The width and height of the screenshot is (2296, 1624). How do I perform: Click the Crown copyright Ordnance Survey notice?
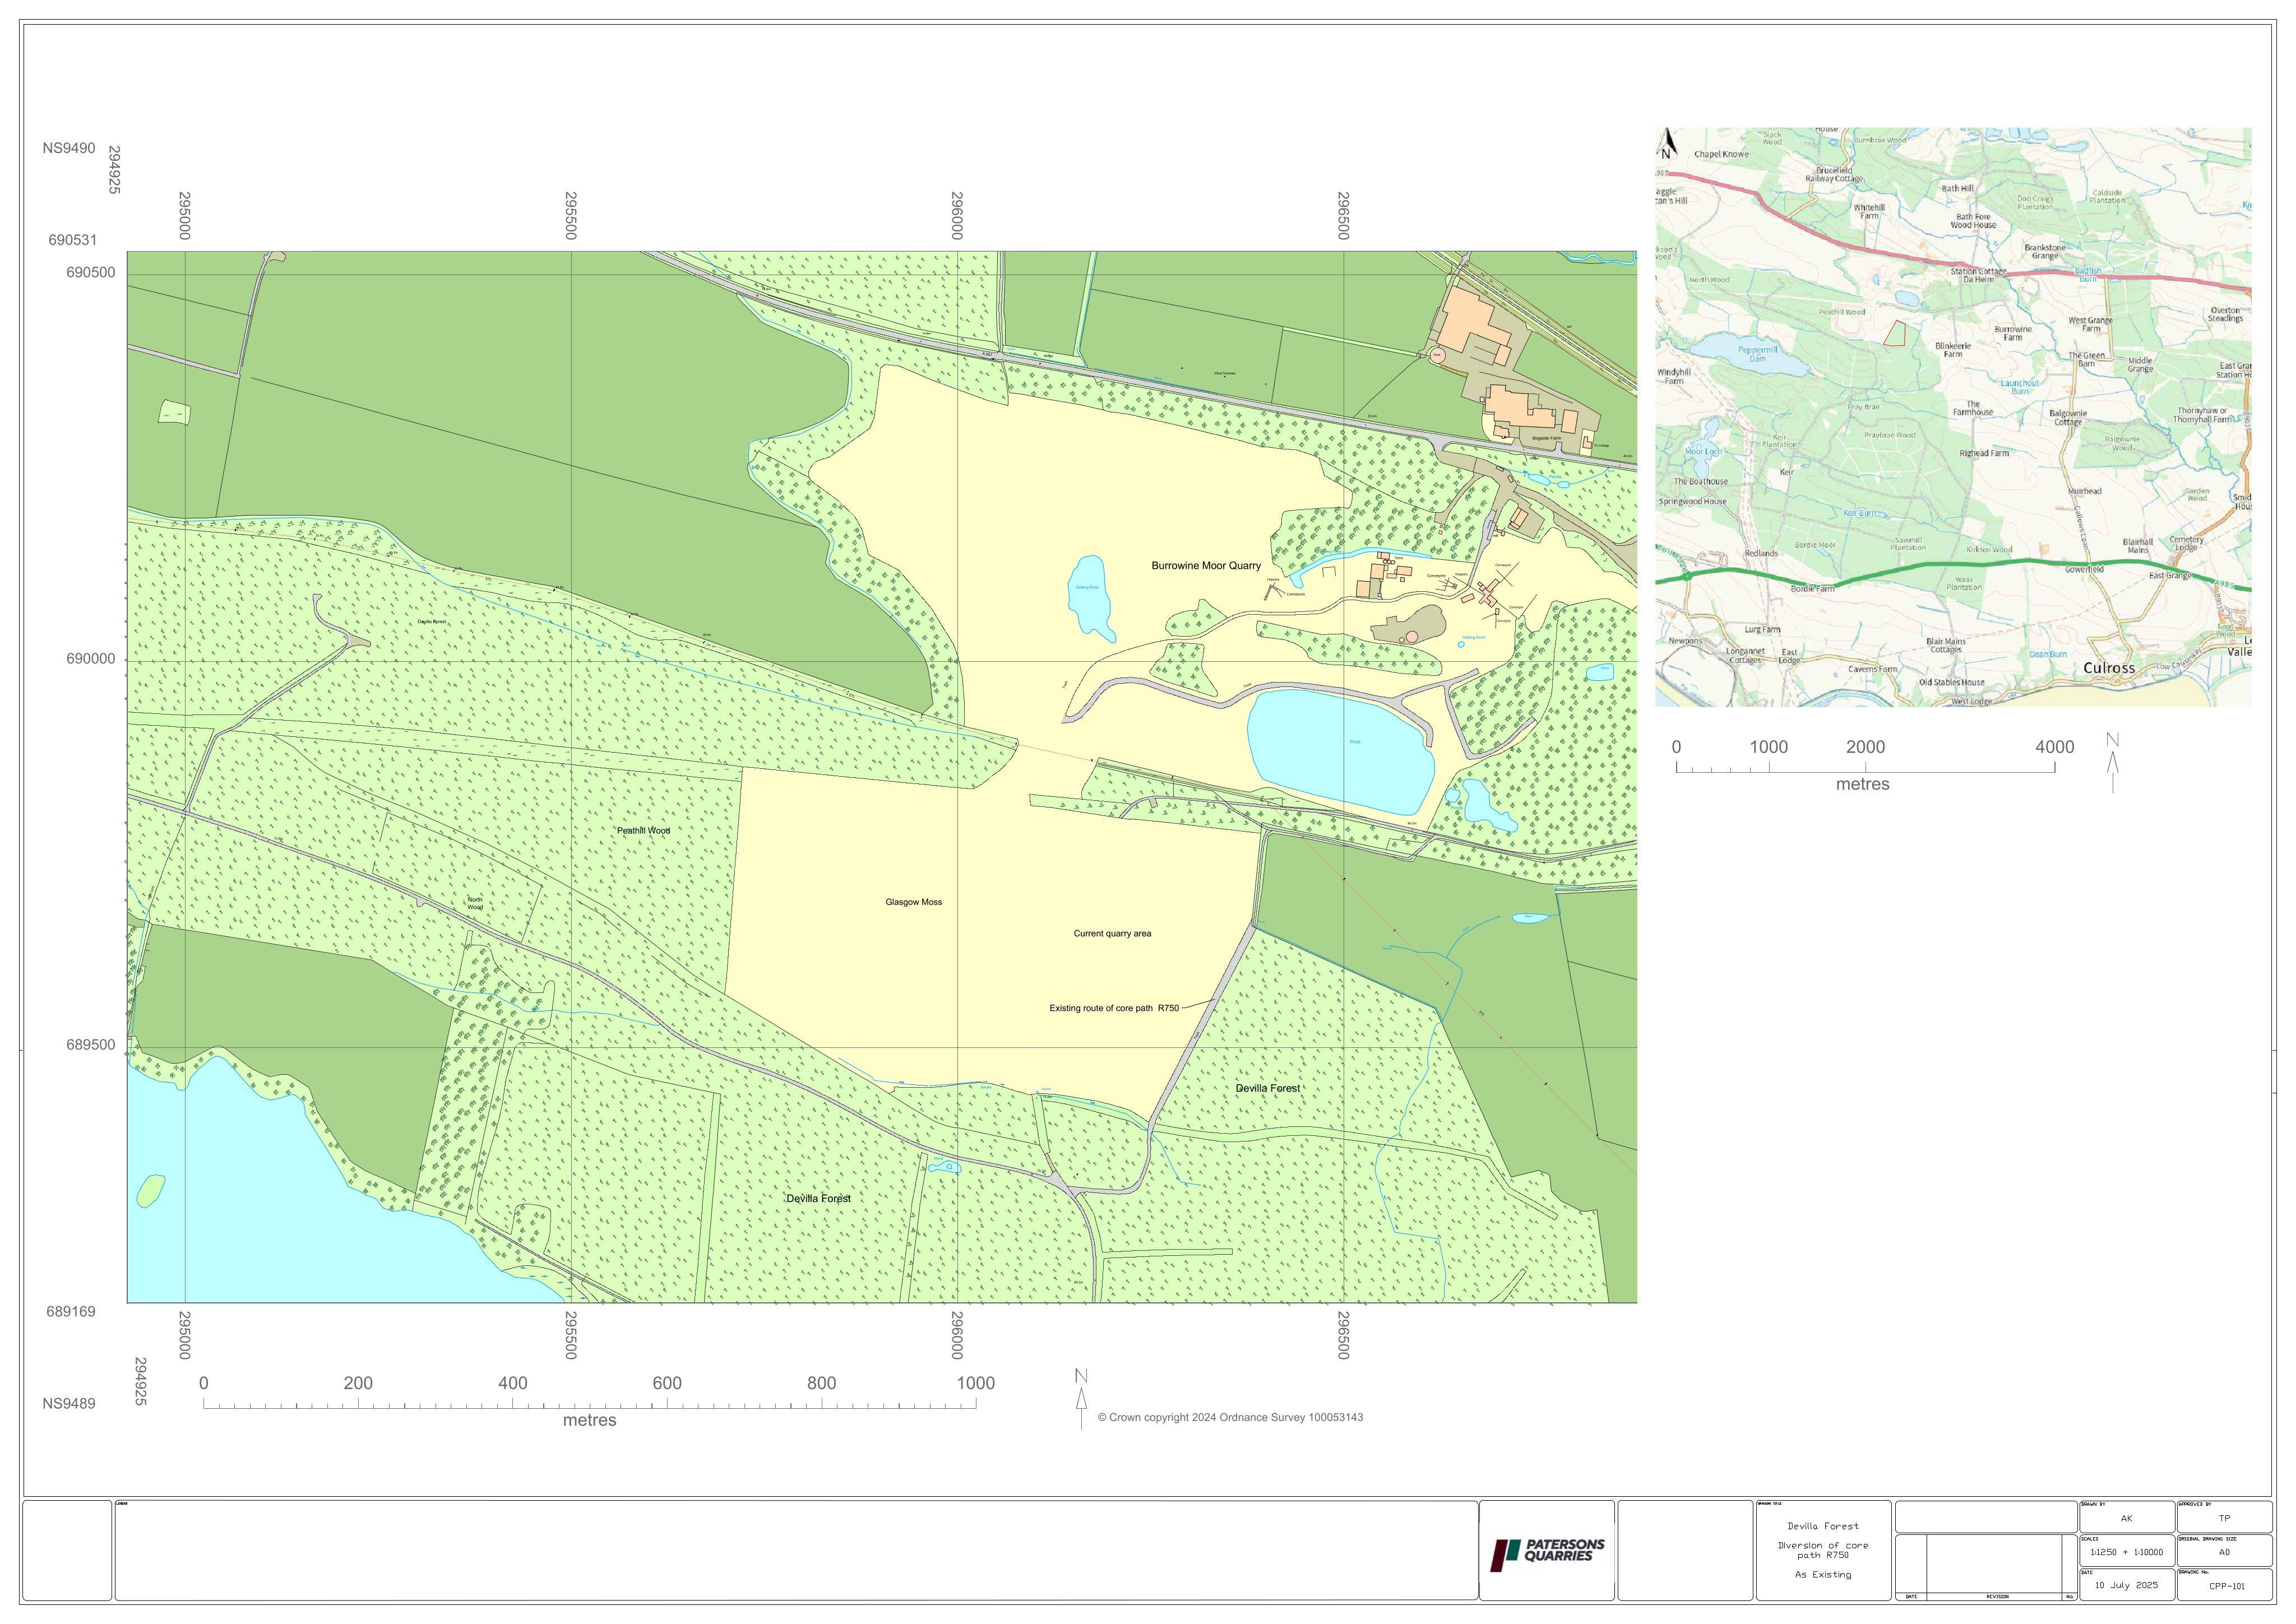pos(1230,1417)
